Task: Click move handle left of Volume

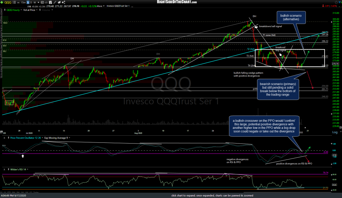Action: click(40, 10)
